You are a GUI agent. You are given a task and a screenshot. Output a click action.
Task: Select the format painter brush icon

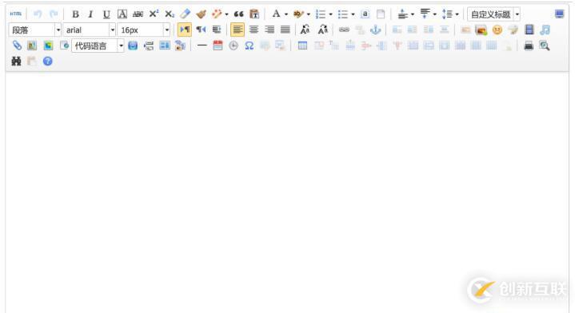click(x=201, y=14)
